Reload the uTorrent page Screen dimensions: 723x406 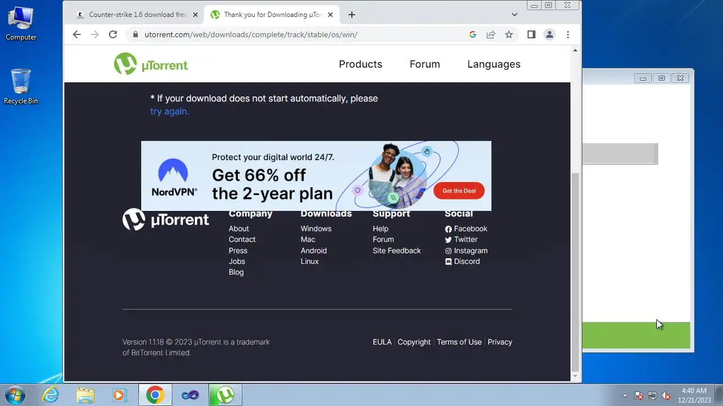point(113,34)
